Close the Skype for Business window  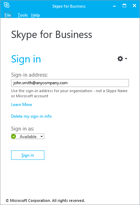[134, 6]
